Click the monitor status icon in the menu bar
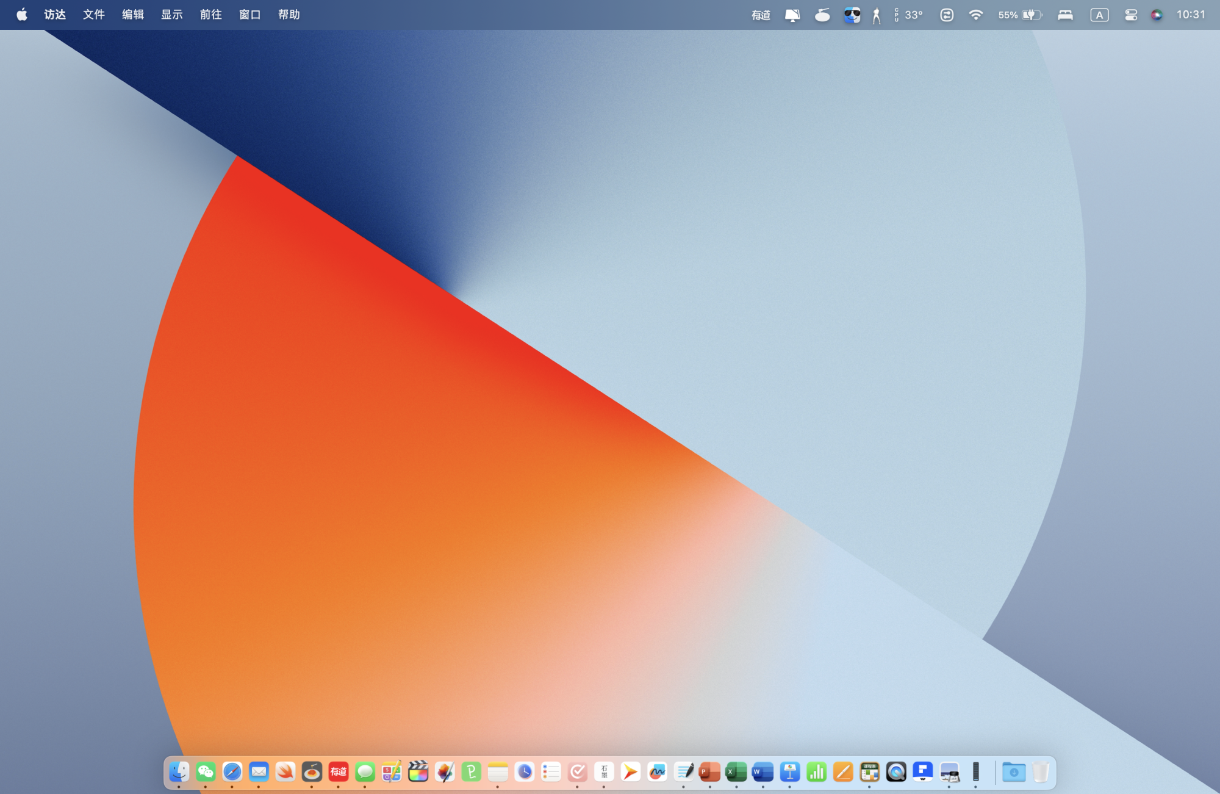The height and width of the screenshot is (794, 1220). (x=792, y=15)
